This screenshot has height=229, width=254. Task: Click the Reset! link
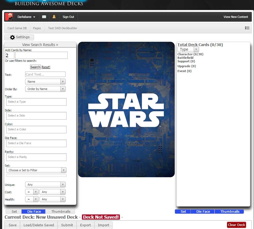pyautogui.click(x=46, y=67)
